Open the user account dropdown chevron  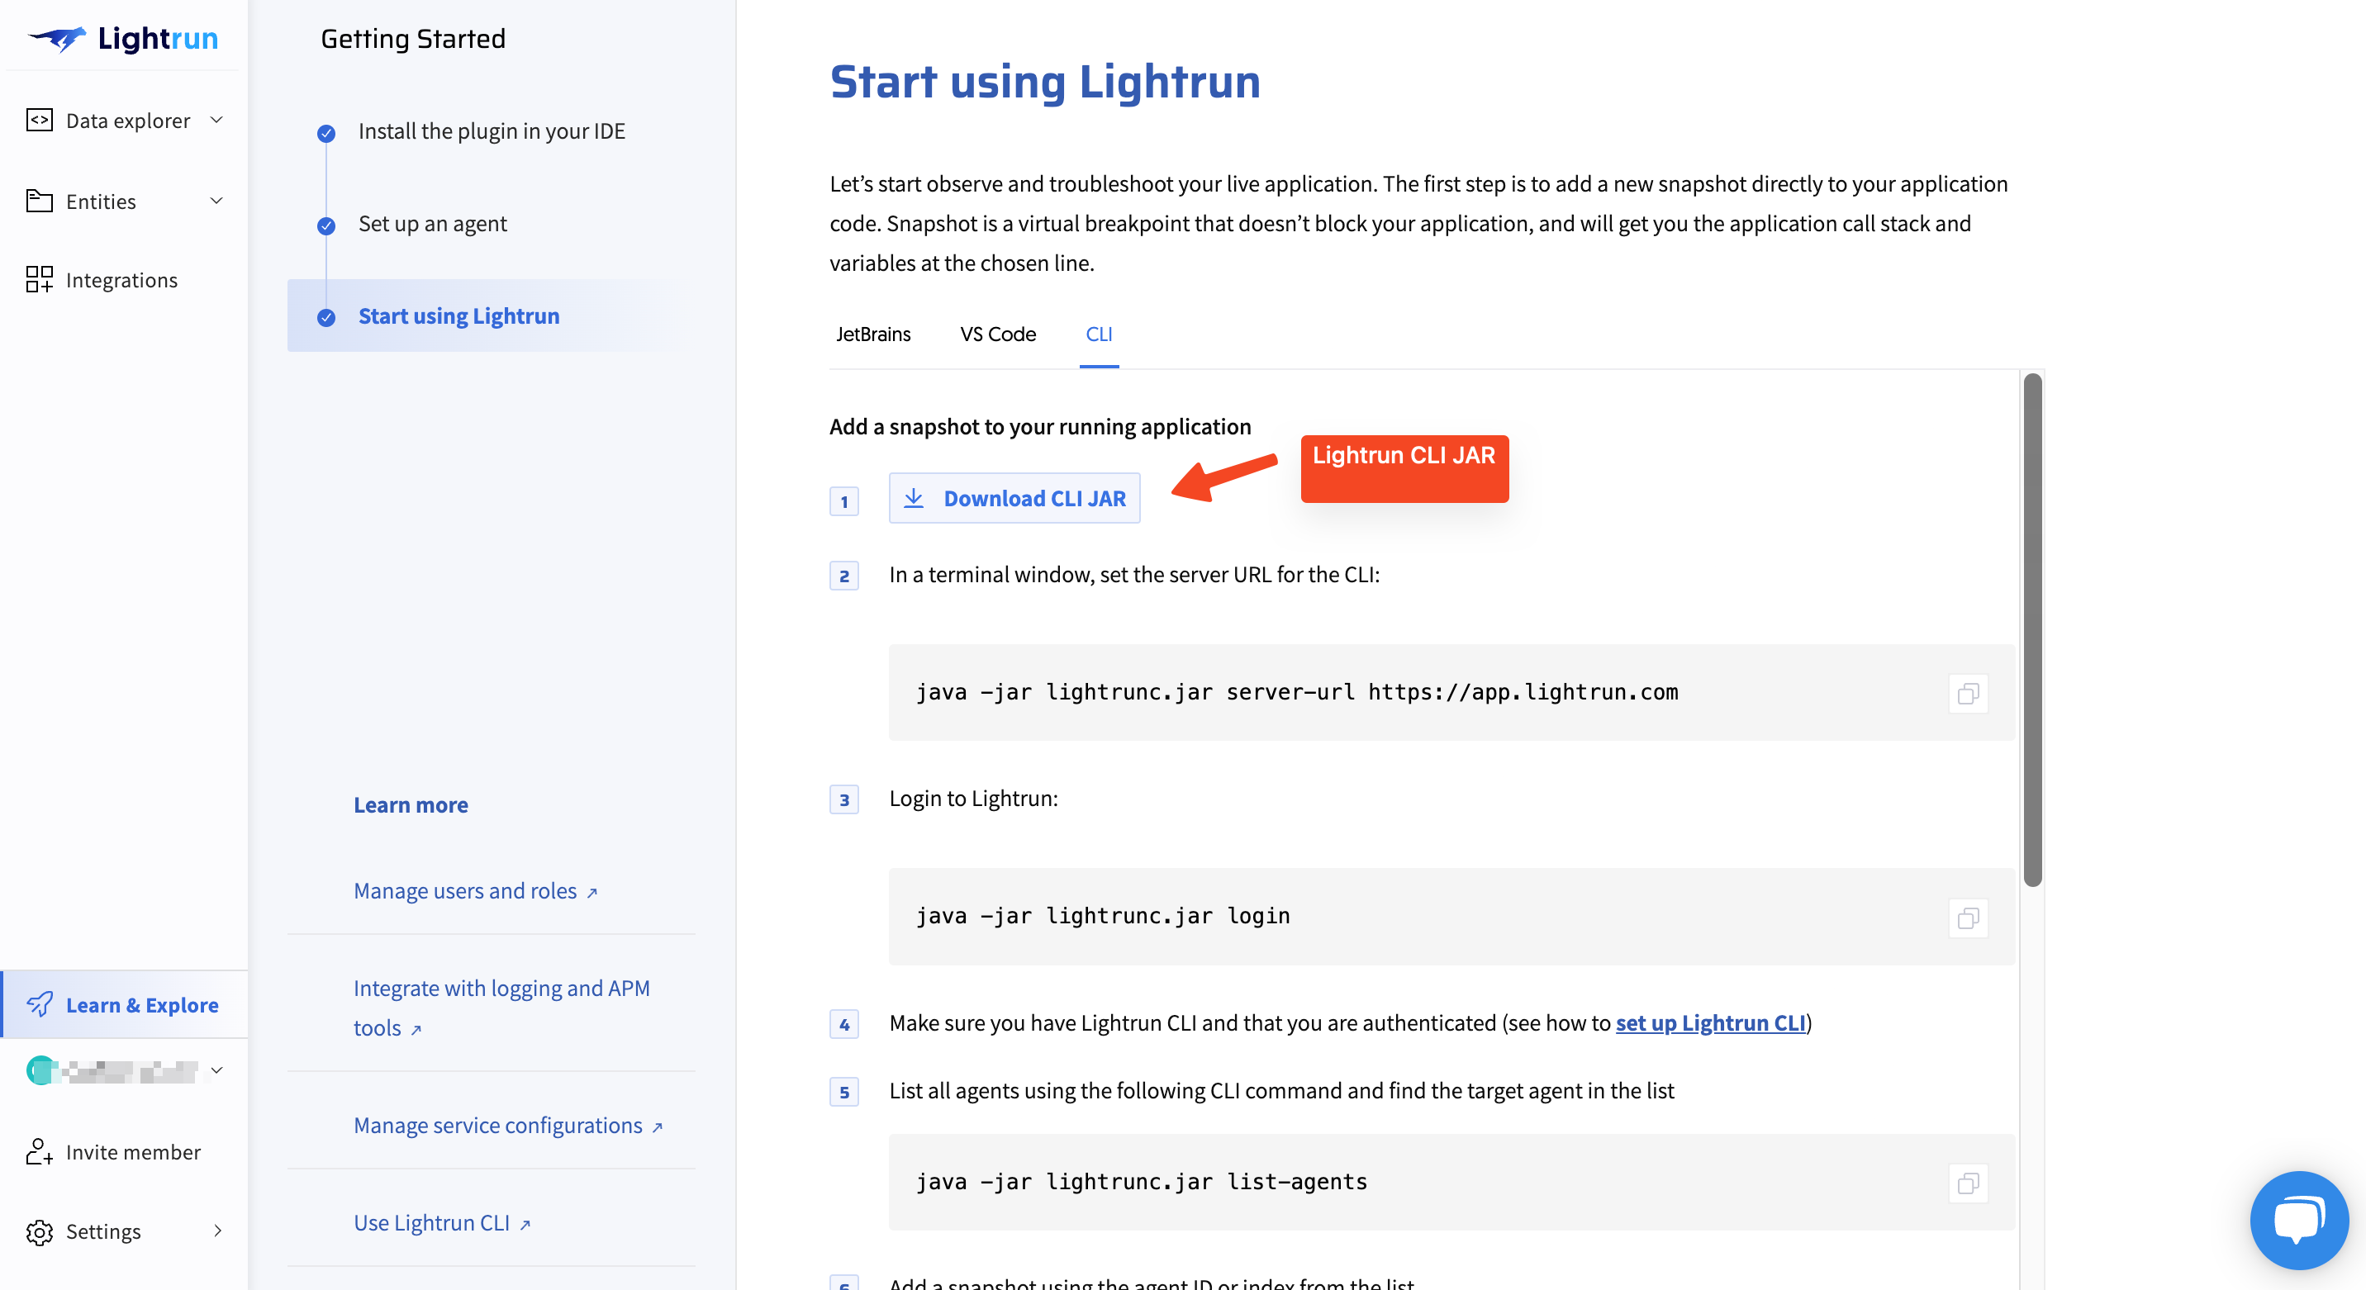pyautogui.click(x=216, y=1069)
